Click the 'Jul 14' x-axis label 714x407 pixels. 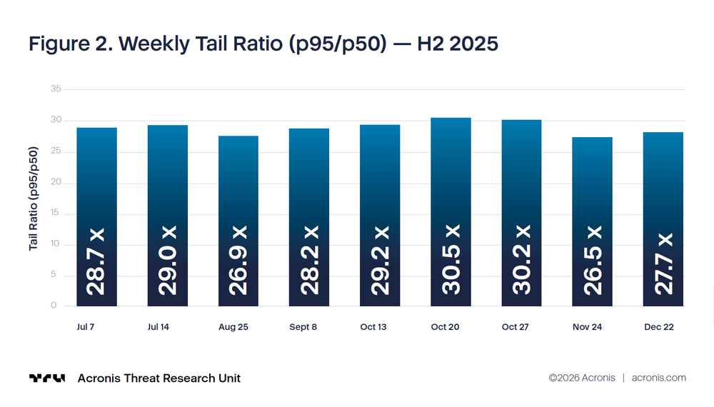[x=158, y=327]
